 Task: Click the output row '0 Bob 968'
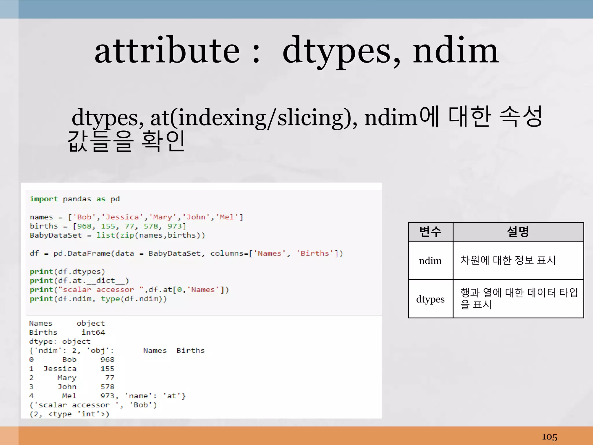coord(72,360)
